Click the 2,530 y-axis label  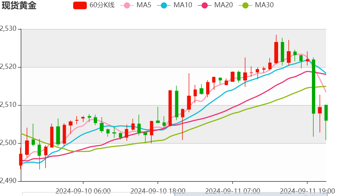[x=8, y=29]
